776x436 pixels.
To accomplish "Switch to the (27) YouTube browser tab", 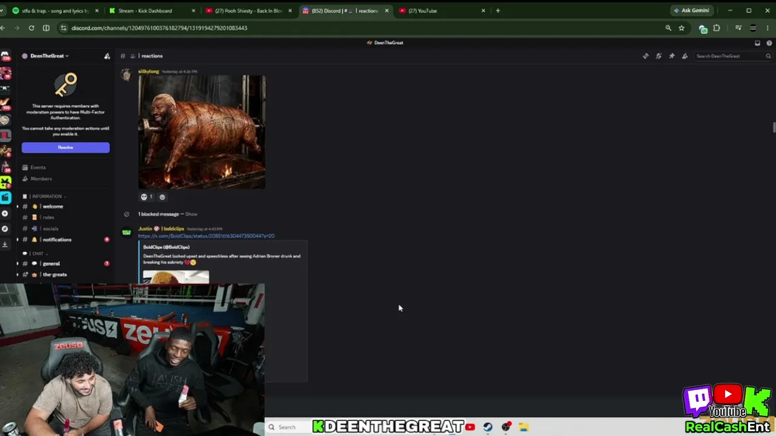I will tap(441, 10).
